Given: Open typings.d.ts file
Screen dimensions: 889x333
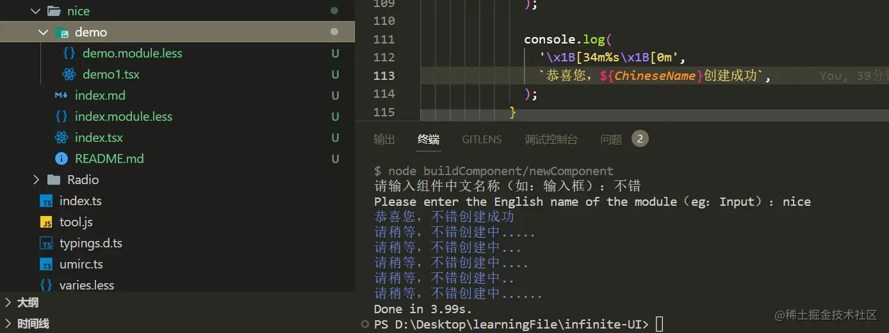Looking at the screenshot, I should point(91,243).
